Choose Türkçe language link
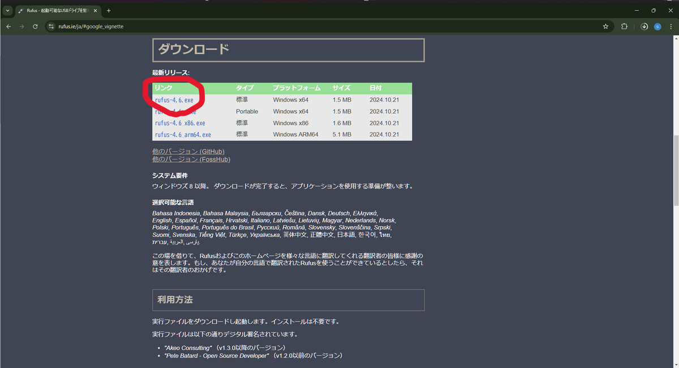The image size is (679, 368). [238, 234]
